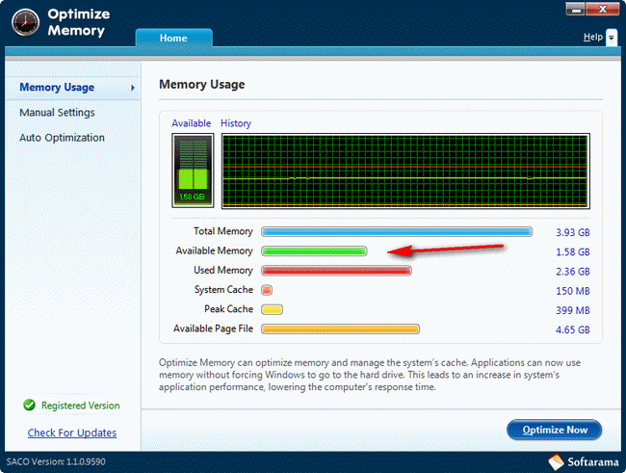Click the arrow beside Memory Usage

(x=133, y=88)
